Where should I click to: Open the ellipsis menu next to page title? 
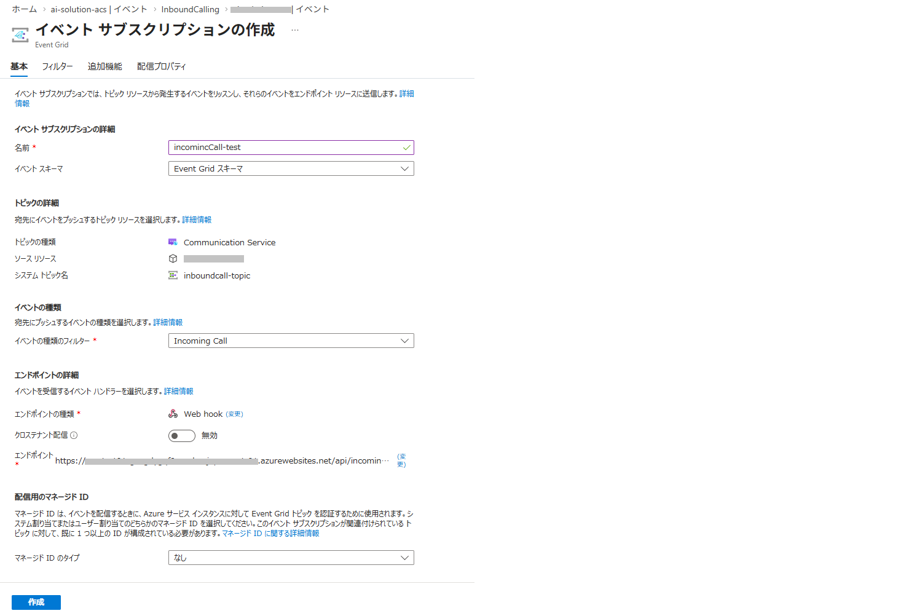[x=295, y=30]
